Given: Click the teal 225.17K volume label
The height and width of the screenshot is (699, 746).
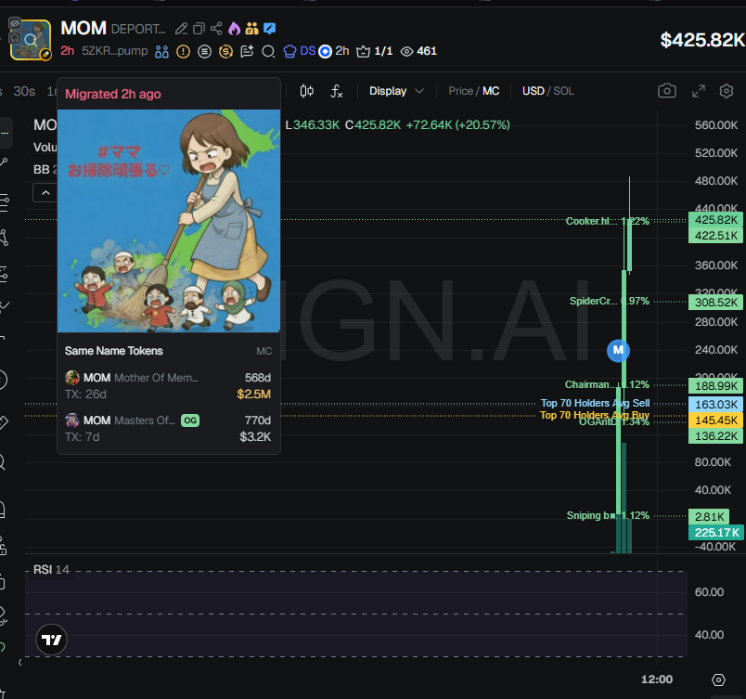Looking at the screenshot, I should click(x=716, y=533).
